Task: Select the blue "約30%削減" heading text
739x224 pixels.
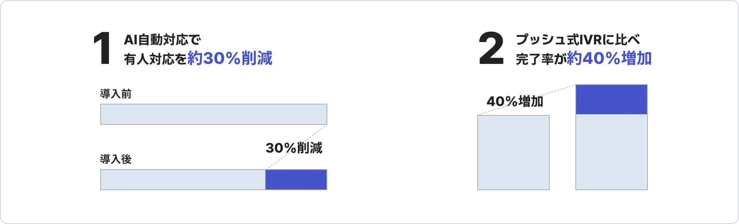Action: click(x=230, y=59)
